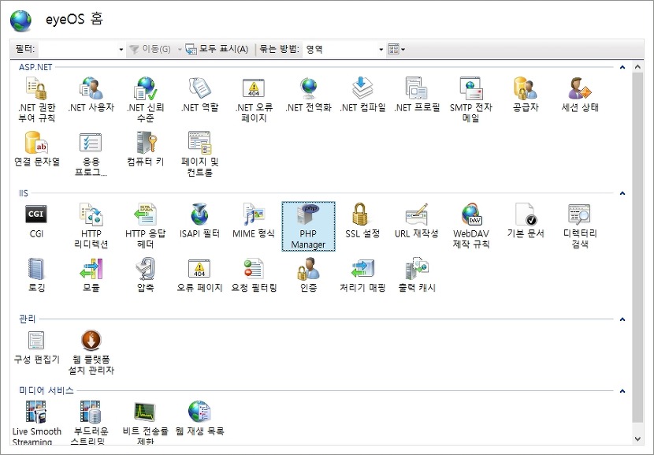Open the 컴퓨터 키 feature
Viewport: 654px width, 455px height.
click(x=145, y=149)
